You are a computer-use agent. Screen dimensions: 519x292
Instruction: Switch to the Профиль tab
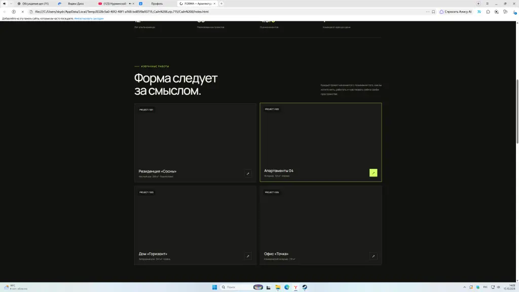[157, 4]
